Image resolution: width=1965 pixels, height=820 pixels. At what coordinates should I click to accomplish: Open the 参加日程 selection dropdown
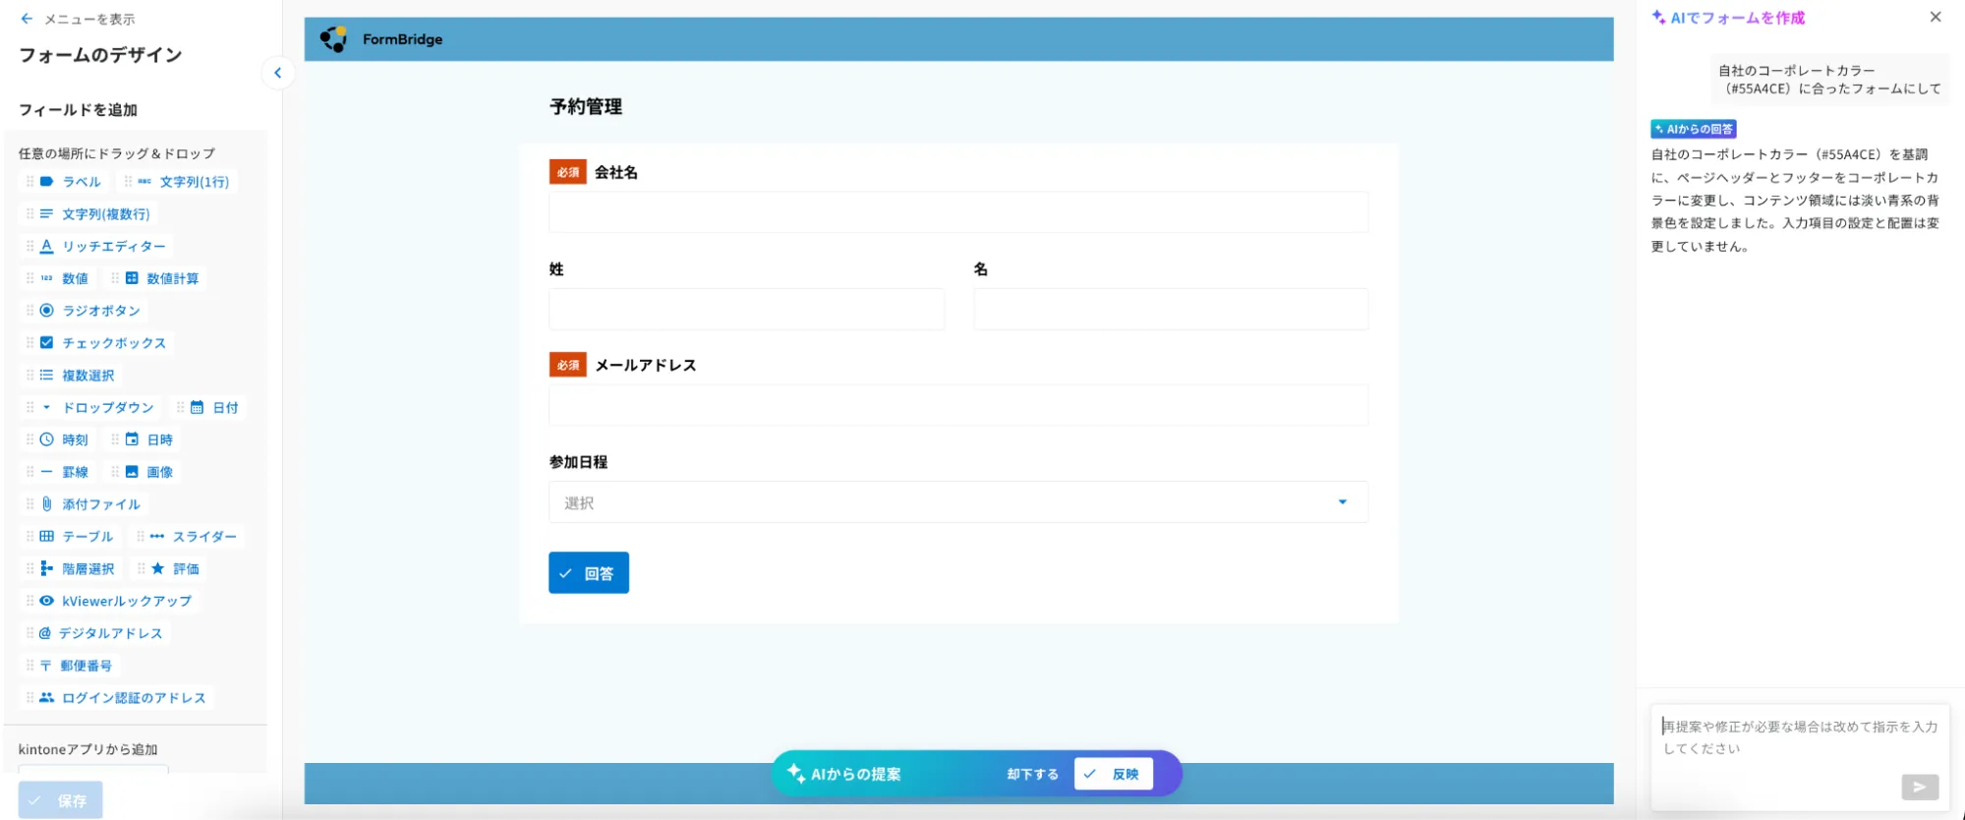coord(958,502)
